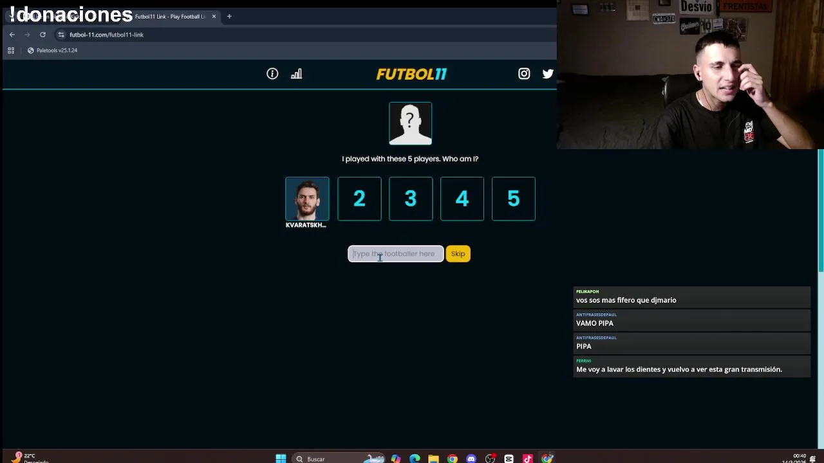Click the browser forward arrow

tap(27, 35)
